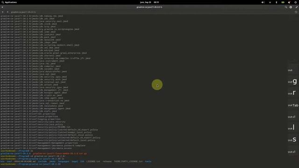This screenshot has height=168, width=299.
Task: Open the network indicator
Action: coord(270,2)
